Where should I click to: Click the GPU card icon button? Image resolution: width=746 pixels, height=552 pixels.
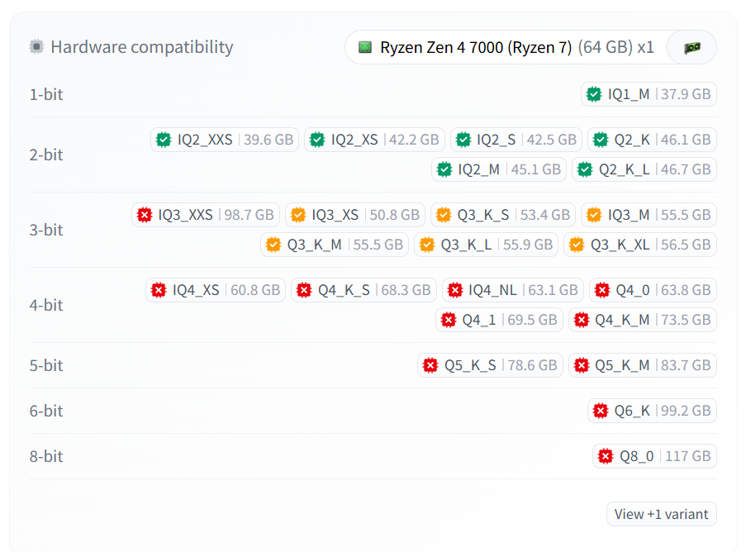(x=692, y=48)
